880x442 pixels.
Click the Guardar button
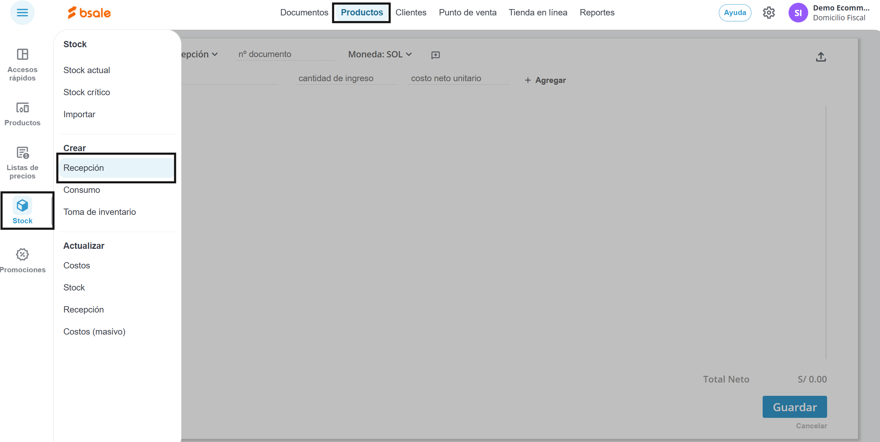795,407
